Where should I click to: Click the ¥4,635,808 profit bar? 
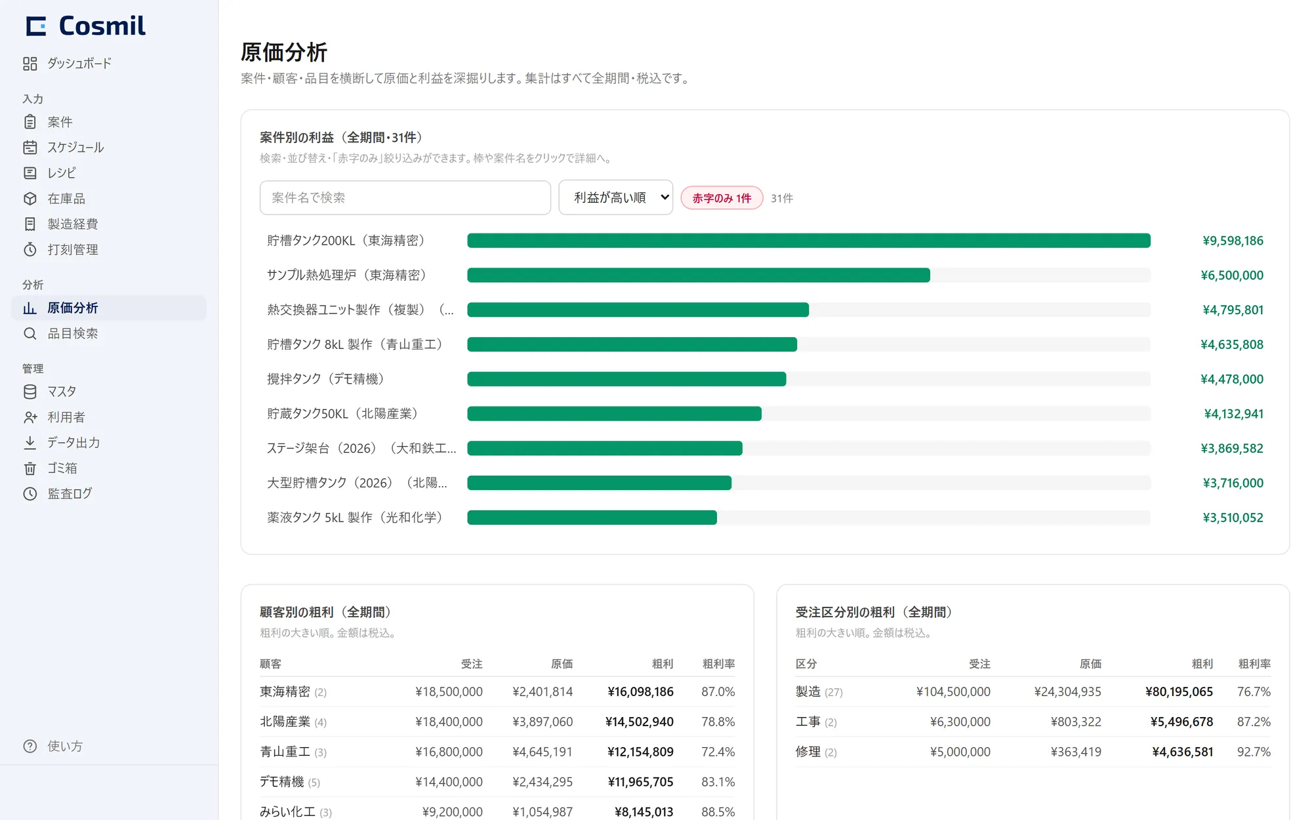pyautogui.click(x=632, y=344)
